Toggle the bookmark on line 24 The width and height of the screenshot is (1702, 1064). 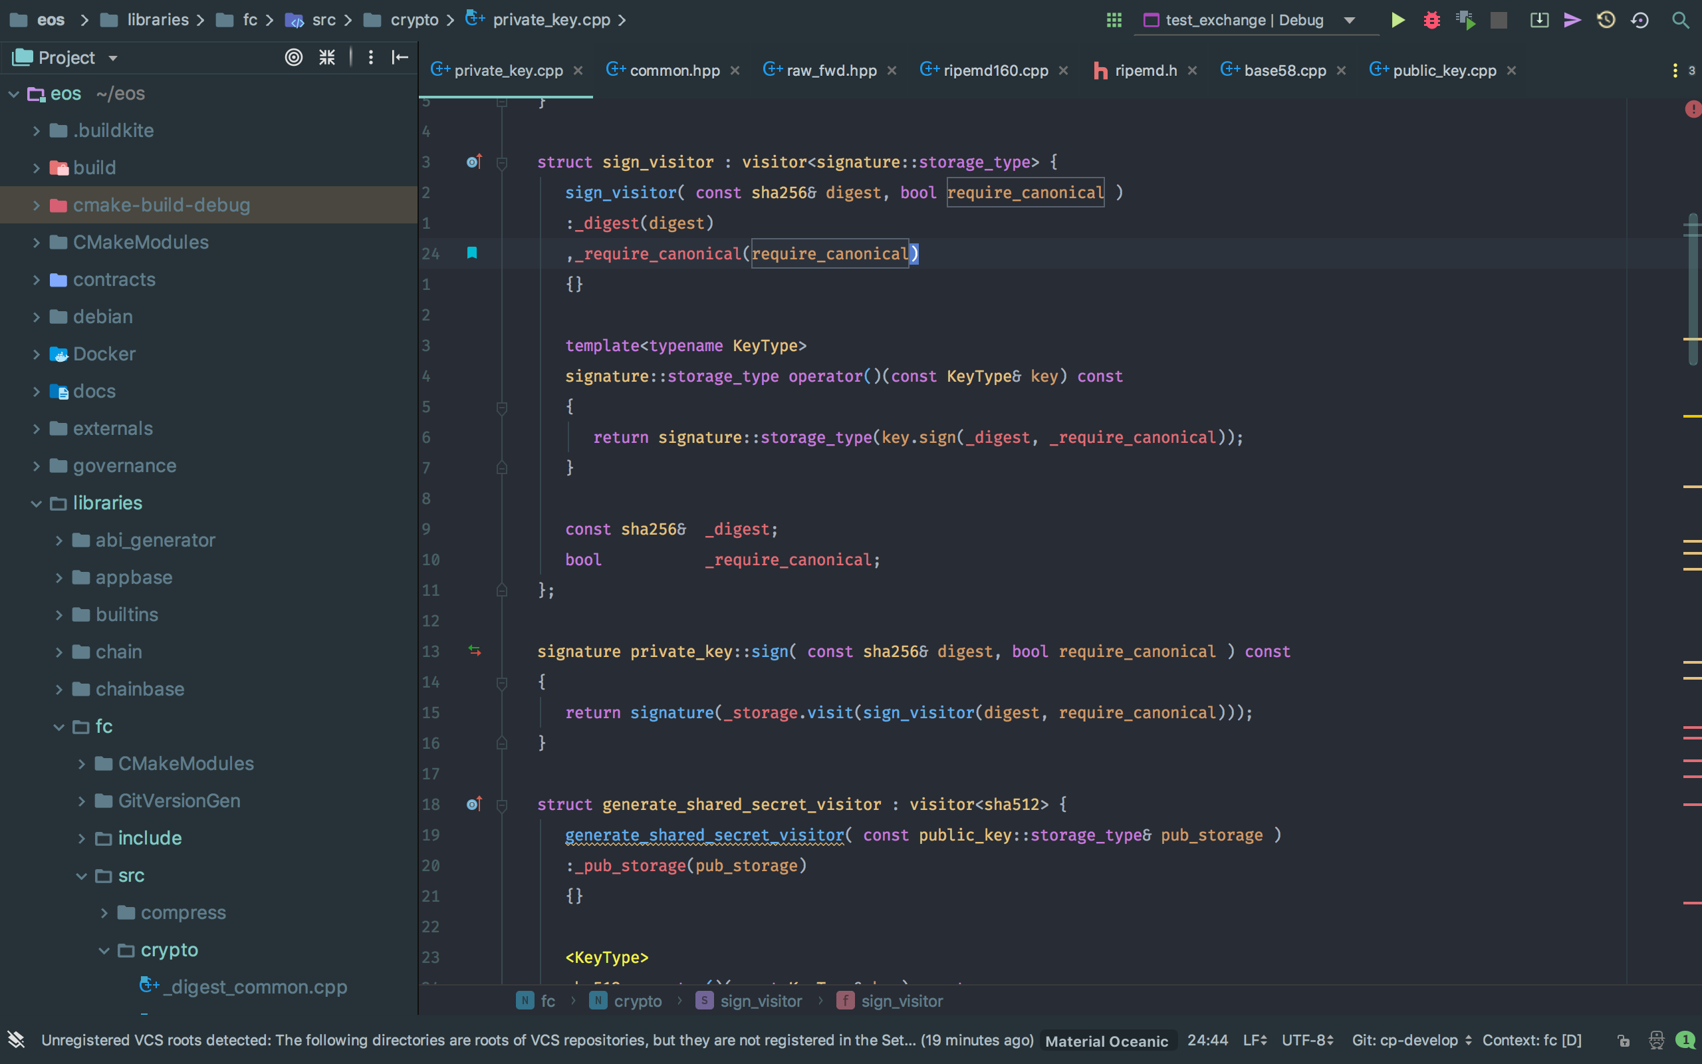[472, 254]
